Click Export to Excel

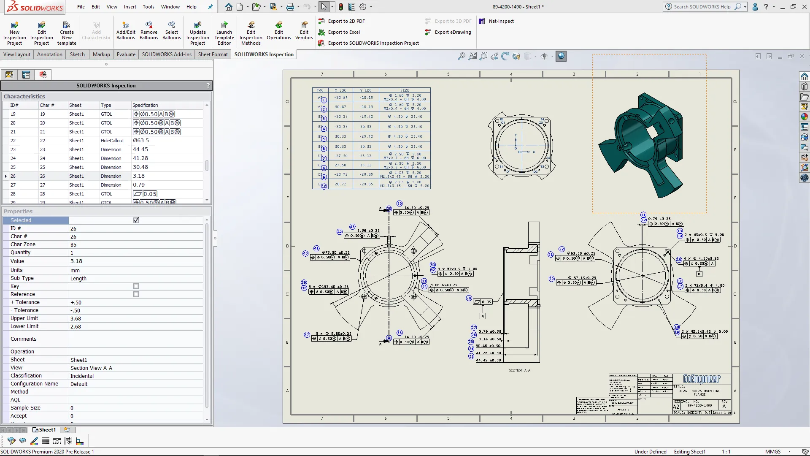coord(343,32)
